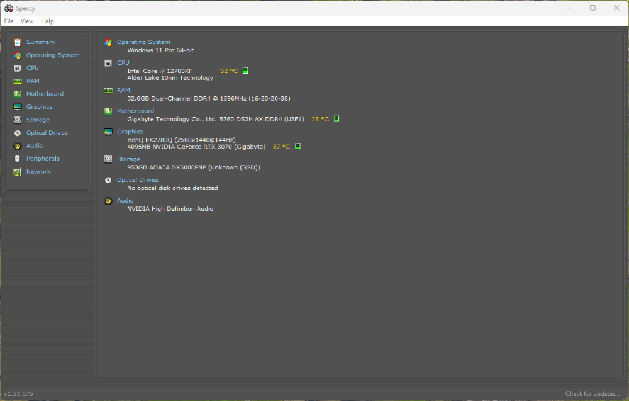The image size is (629, 401).
Task: Click the RAM heading link in summary
Action: 123,90
